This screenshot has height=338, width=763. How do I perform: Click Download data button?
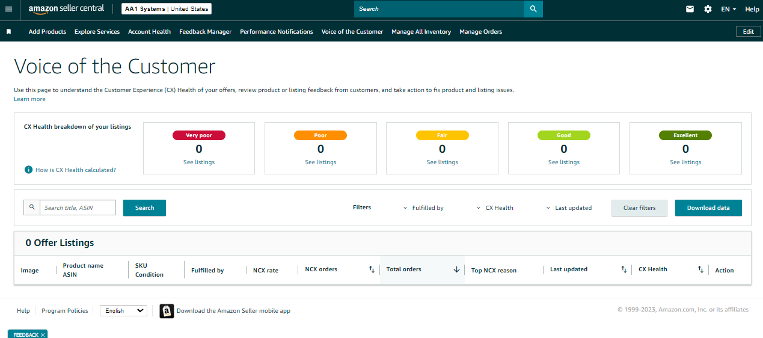[708, 207]
